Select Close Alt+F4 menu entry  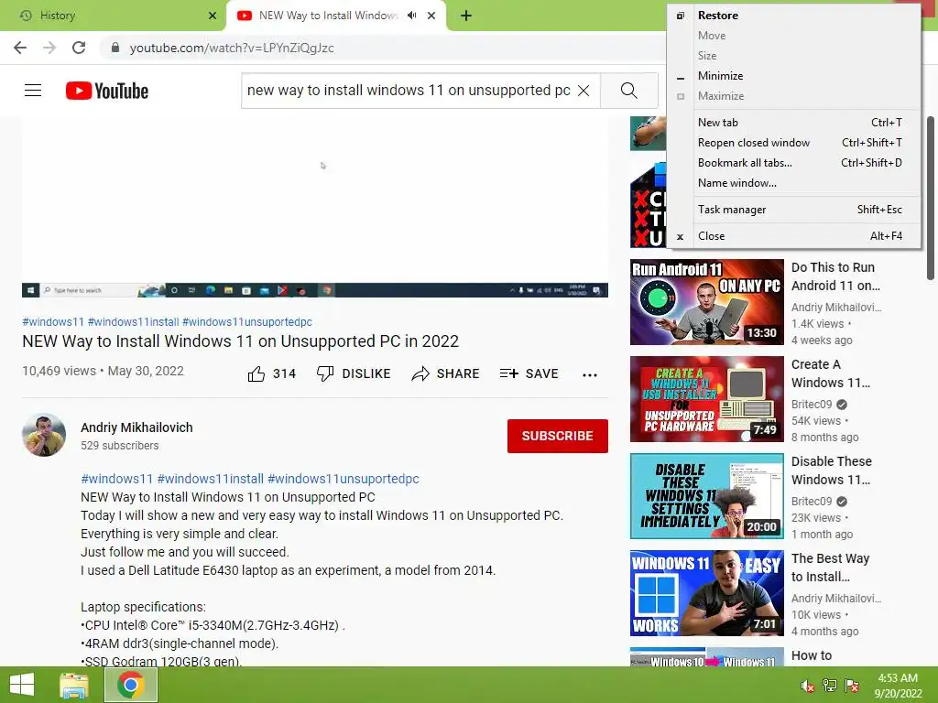coord(793,236)
